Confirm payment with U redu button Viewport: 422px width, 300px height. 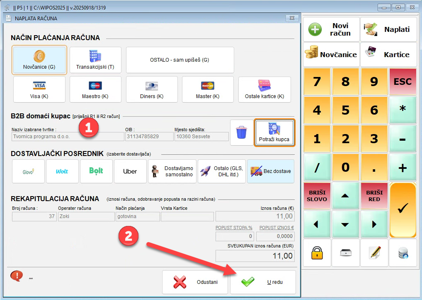263,282
